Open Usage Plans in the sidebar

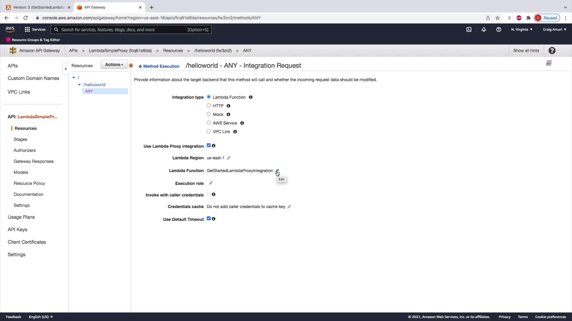(x=21, y=217)
